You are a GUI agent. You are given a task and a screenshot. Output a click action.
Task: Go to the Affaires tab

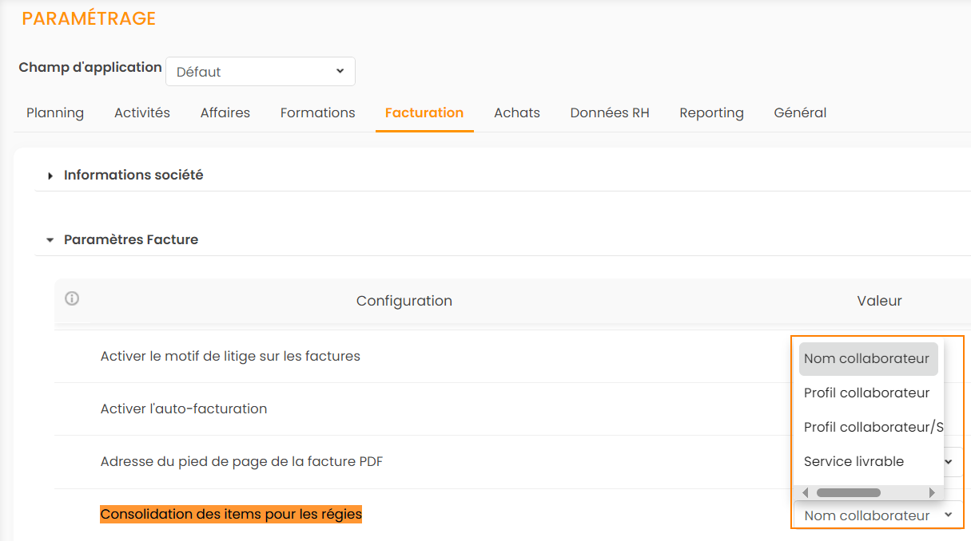coord(225,113)
